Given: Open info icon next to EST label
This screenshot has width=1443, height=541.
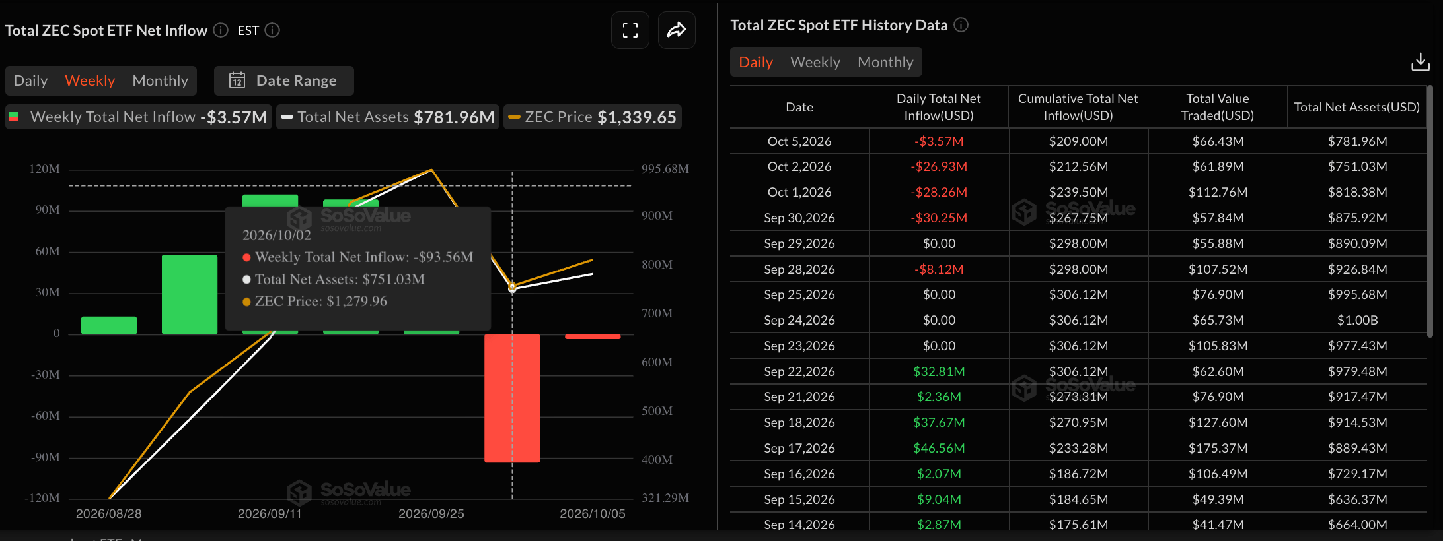Looking at the screenshot, I should click(272, 30).
